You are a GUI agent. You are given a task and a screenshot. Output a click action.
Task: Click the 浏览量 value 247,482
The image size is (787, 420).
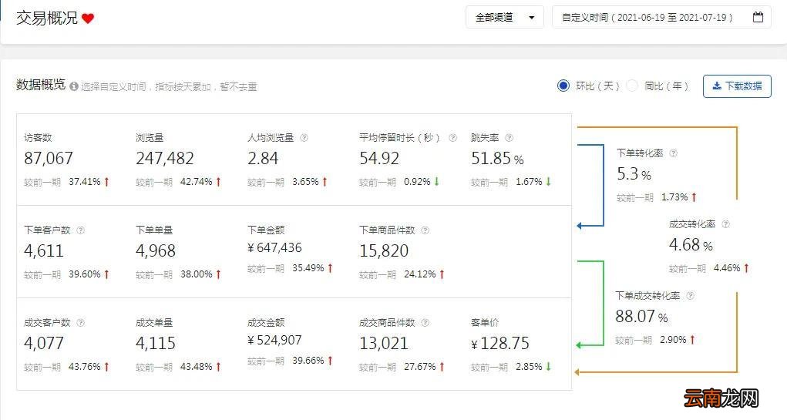[165, 159]
